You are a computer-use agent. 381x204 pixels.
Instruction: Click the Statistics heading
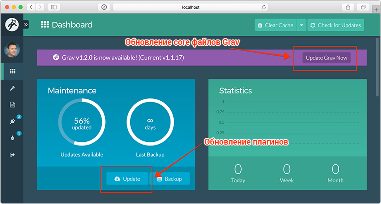click(235, 91)
